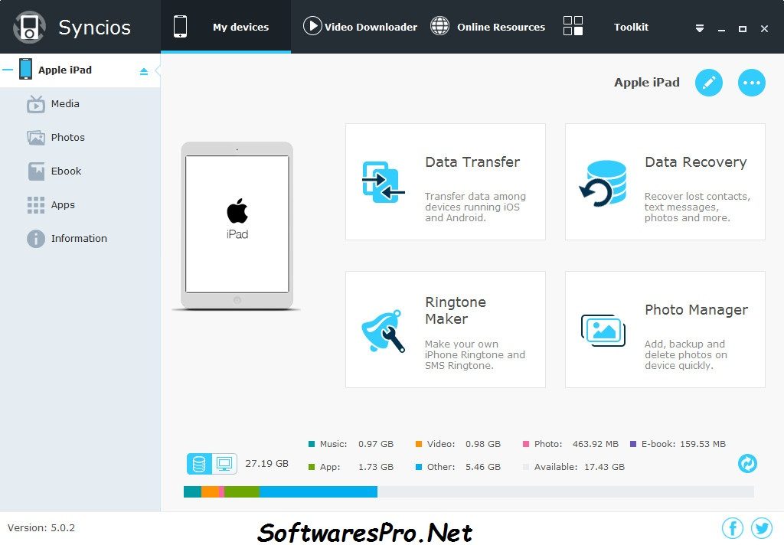Open the main menu dropdown arrow
This screenshot has width=784, height=545.
699,28
